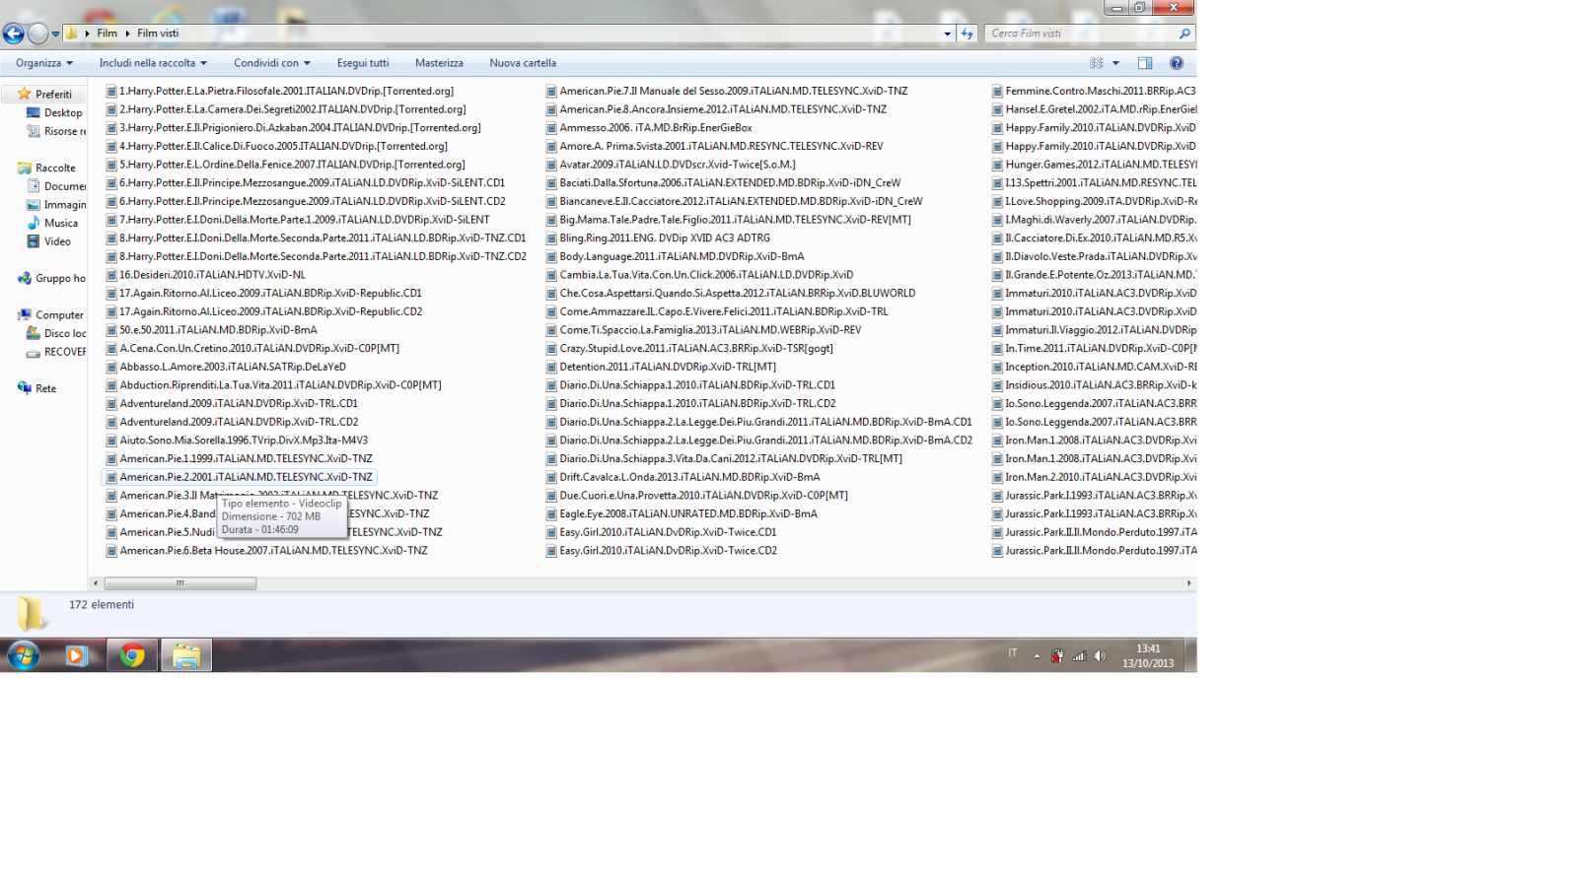The width and height of the screenshot is (1578, 886).
Task: Select Avatar.2009 video file
Action: pos(678,165)
